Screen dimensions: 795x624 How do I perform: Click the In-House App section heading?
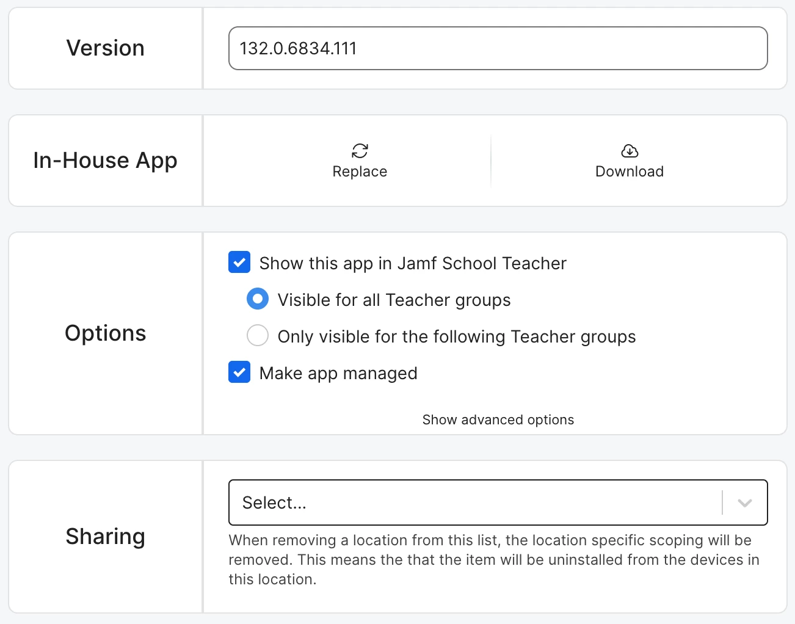pyautogui.click(x=106, y=161)
